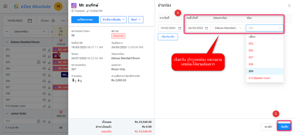Click the housekeeping broom icon on 310 Master room
This screenshot has height=135, width=295.
[49, 106]
